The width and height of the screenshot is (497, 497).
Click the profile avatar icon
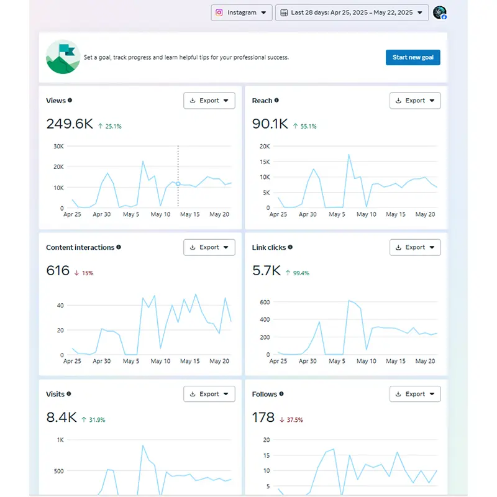pos(440,12)
